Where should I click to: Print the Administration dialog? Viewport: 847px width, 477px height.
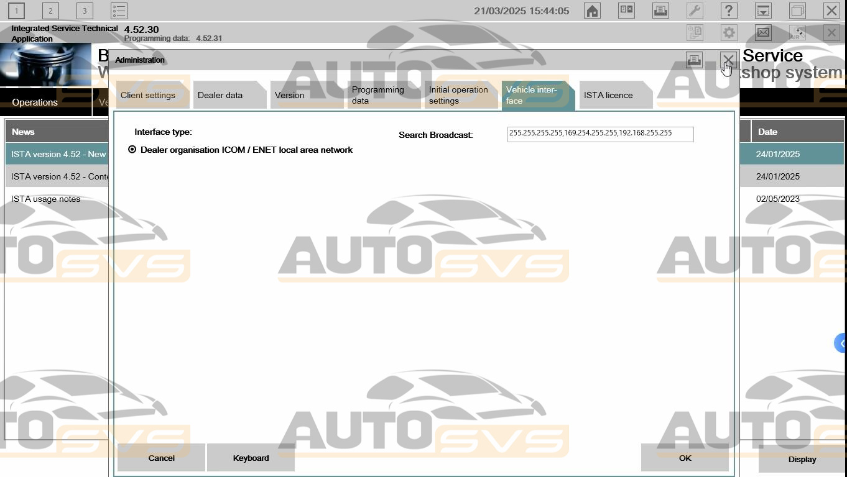click(x=694, y=60)
